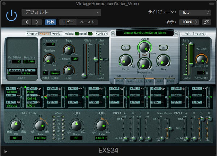Viewport: 217px width, 156px height.
Task: Select the LP 24dB filter tab
Action: [130, 81]
